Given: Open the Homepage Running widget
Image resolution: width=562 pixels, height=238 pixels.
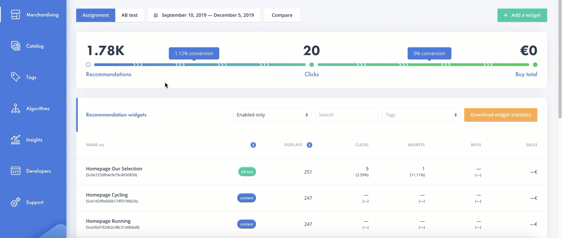Looking at the screenshot, I should (x=108, y=221).
